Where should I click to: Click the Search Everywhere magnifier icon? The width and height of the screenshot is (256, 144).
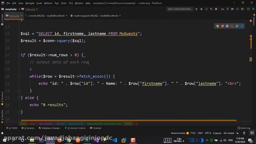253,9
